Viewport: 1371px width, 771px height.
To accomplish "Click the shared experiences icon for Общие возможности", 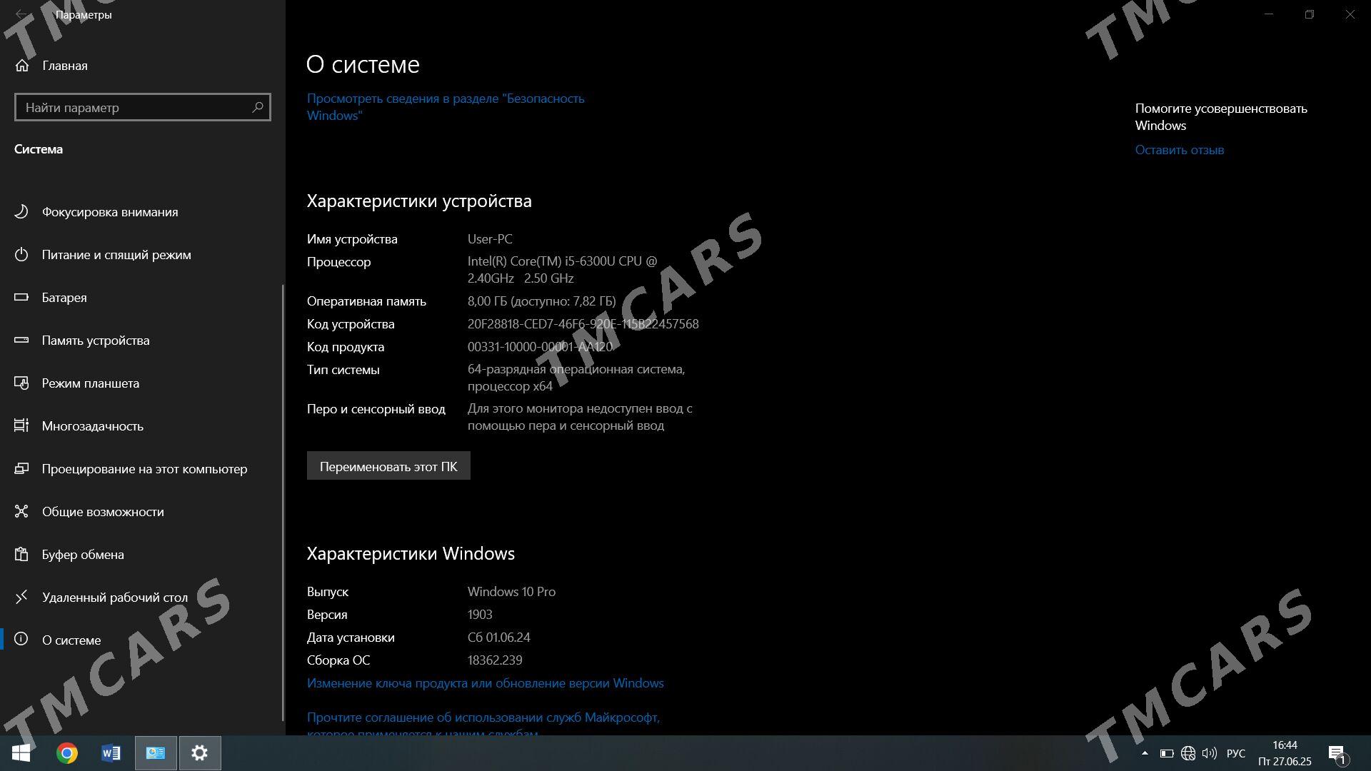I will point(21,511).
